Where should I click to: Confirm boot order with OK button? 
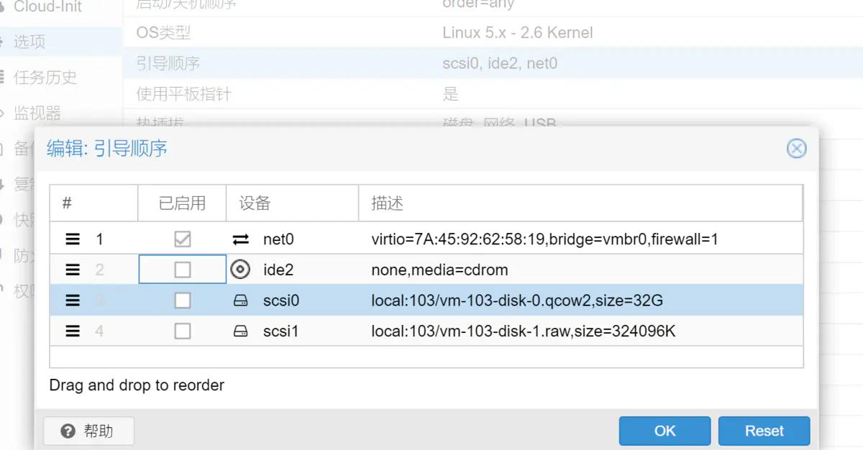(x=665, y=431)
